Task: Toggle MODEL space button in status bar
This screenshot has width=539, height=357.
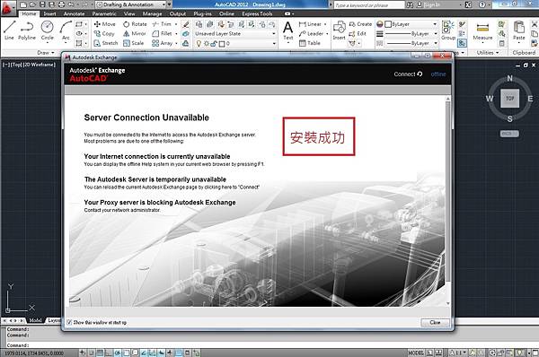Action: point(416,353)
